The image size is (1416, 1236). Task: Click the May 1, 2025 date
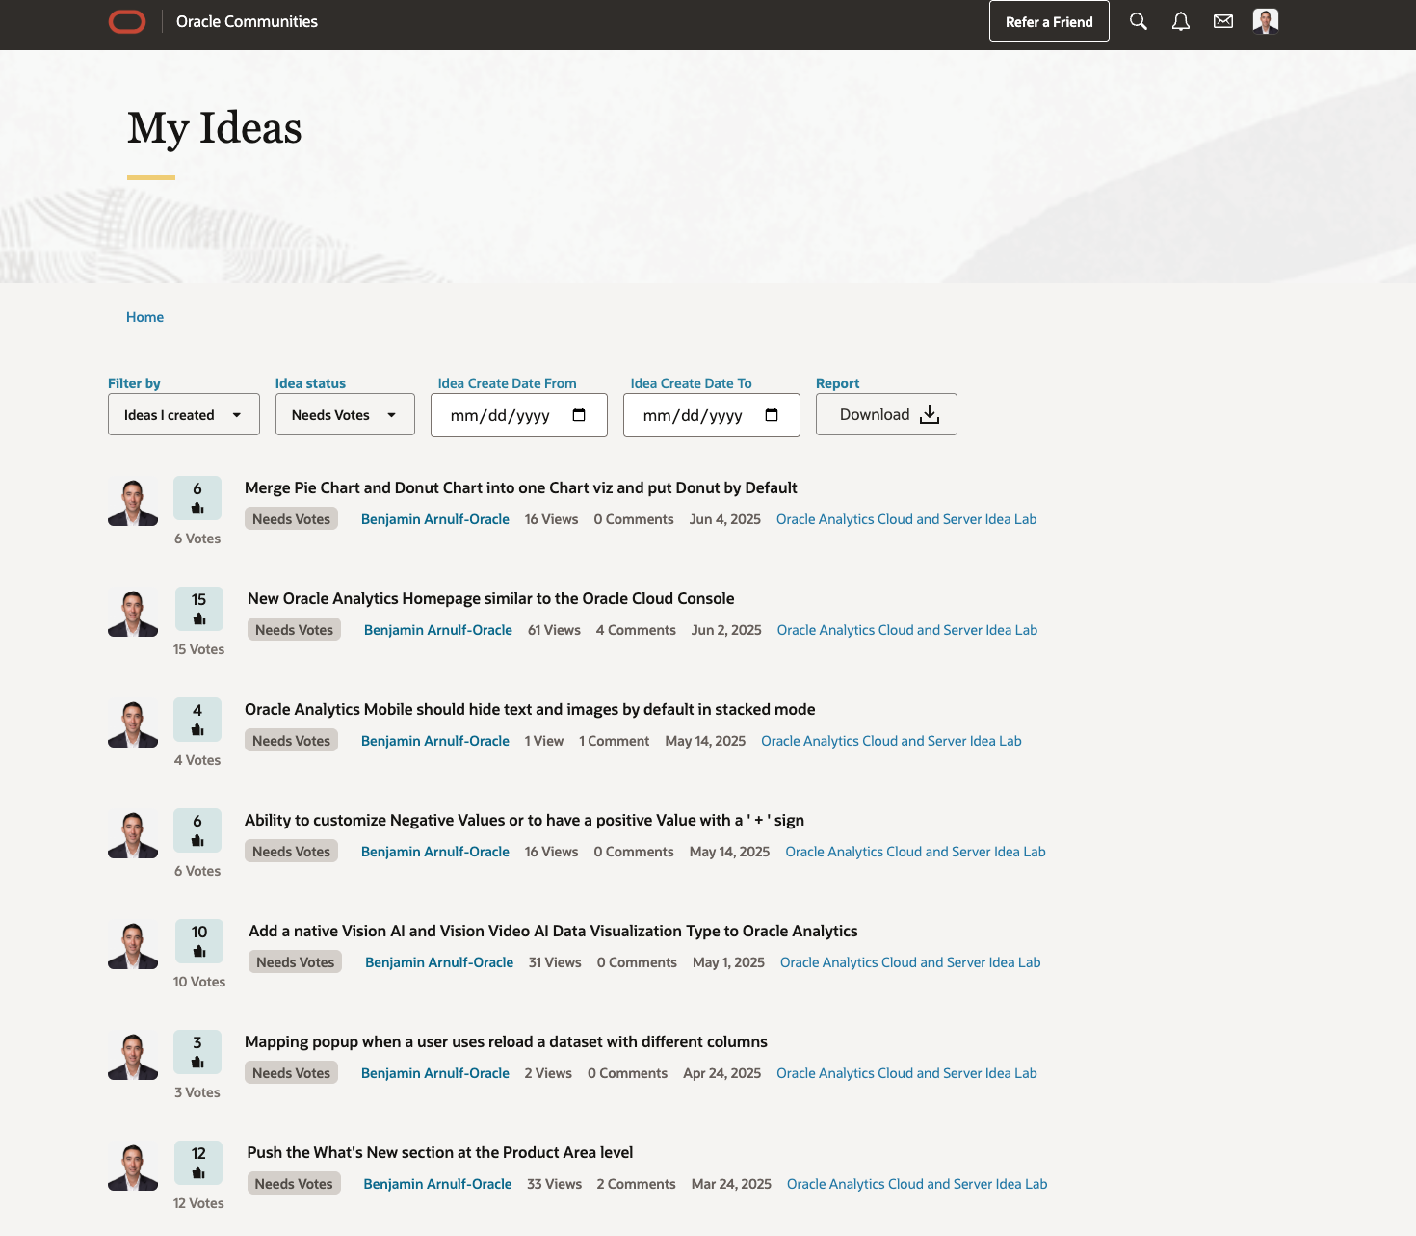[x=728, y=962]
